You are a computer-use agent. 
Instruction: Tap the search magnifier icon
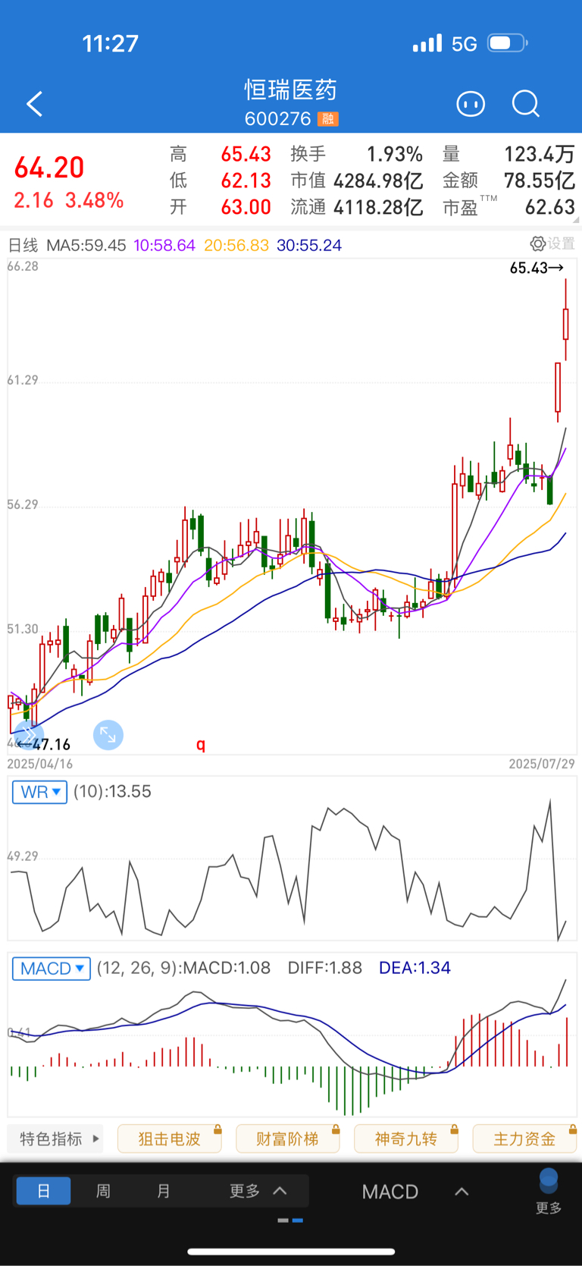525,104
